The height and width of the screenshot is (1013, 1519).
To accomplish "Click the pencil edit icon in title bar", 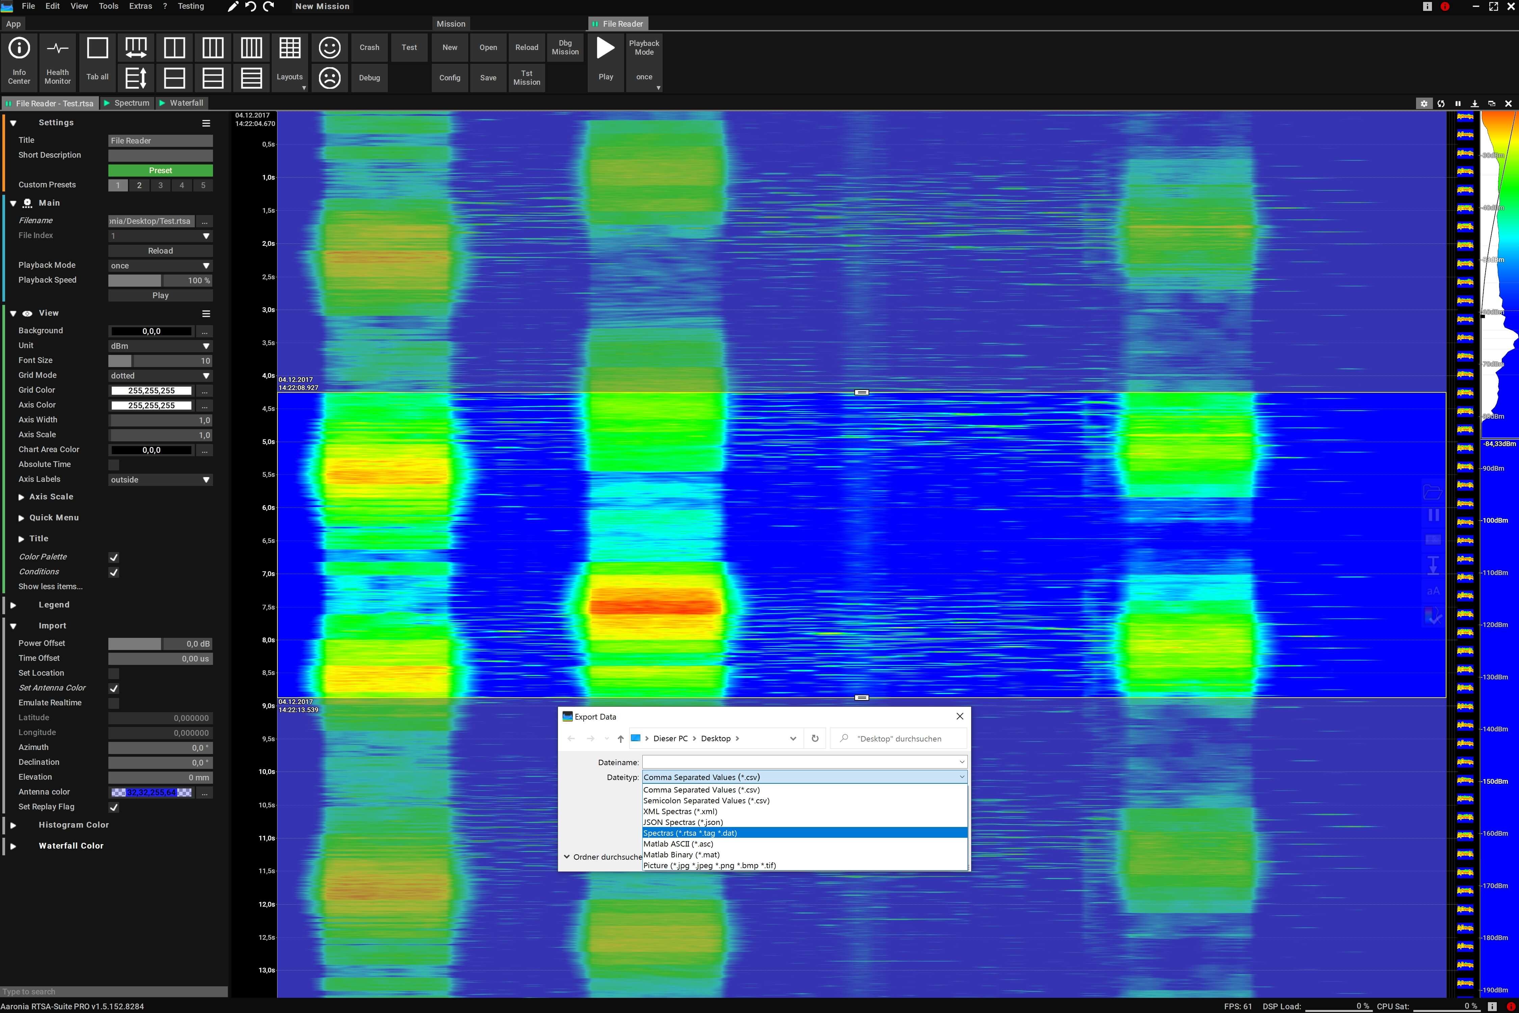I will click(x=233, y=6).
